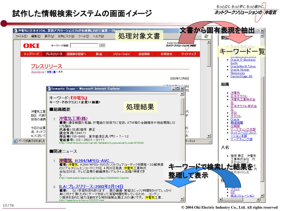
Task: Open the Oracle Human Resources keyword
Action: point(240,71)
